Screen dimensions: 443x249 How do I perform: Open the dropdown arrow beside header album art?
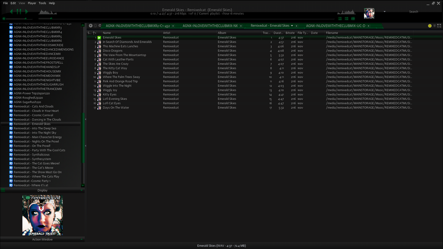tap(385, 12)
